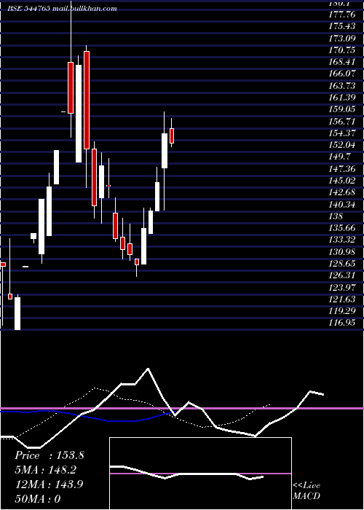Select price label 138
This screenshot has width=364, height=510.
click(x=336, y=216)
